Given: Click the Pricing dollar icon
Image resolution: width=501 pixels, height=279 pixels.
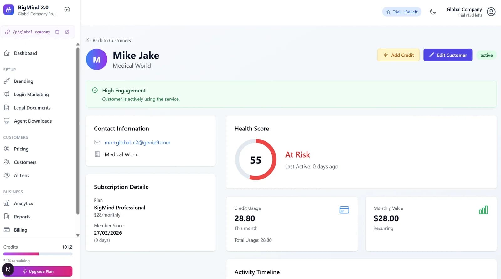Looking at the screenshot, I should click(7, 149).
